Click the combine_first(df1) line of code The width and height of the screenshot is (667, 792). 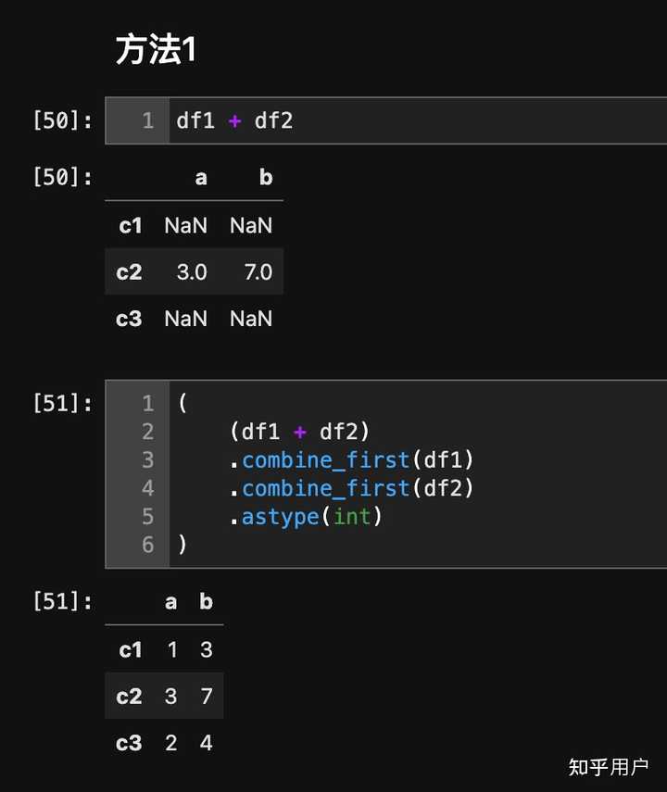pyautogui.click(x=357, y=460)
